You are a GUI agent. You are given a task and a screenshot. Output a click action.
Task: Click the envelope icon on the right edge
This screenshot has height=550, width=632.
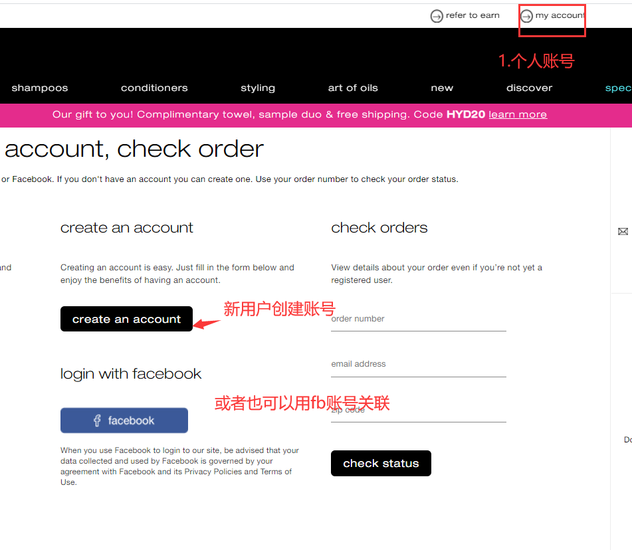pos(623,231)
